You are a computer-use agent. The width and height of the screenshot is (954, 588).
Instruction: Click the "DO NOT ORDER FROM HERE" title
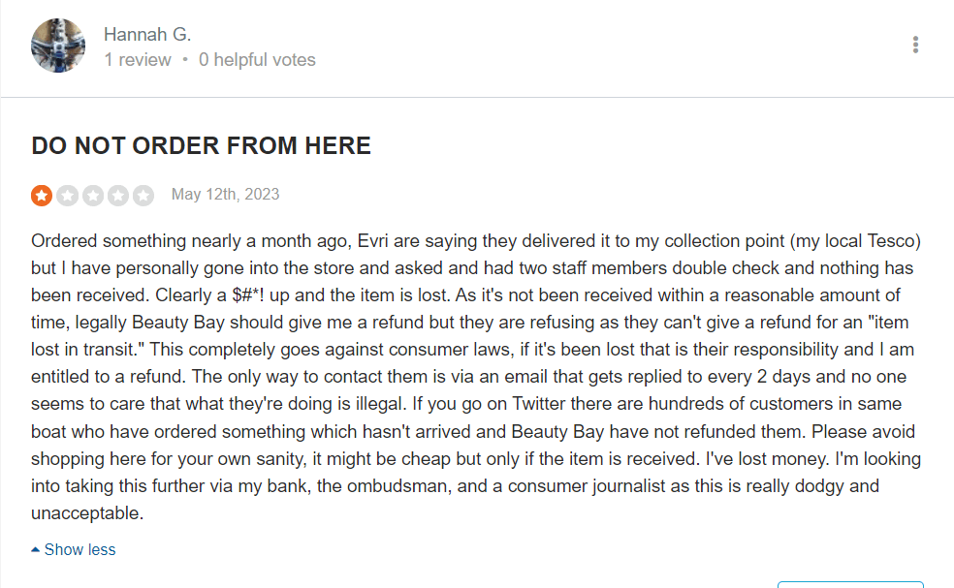coord(201,146)
